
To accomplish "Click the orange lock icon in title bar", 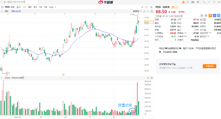I will click(183, 2).
